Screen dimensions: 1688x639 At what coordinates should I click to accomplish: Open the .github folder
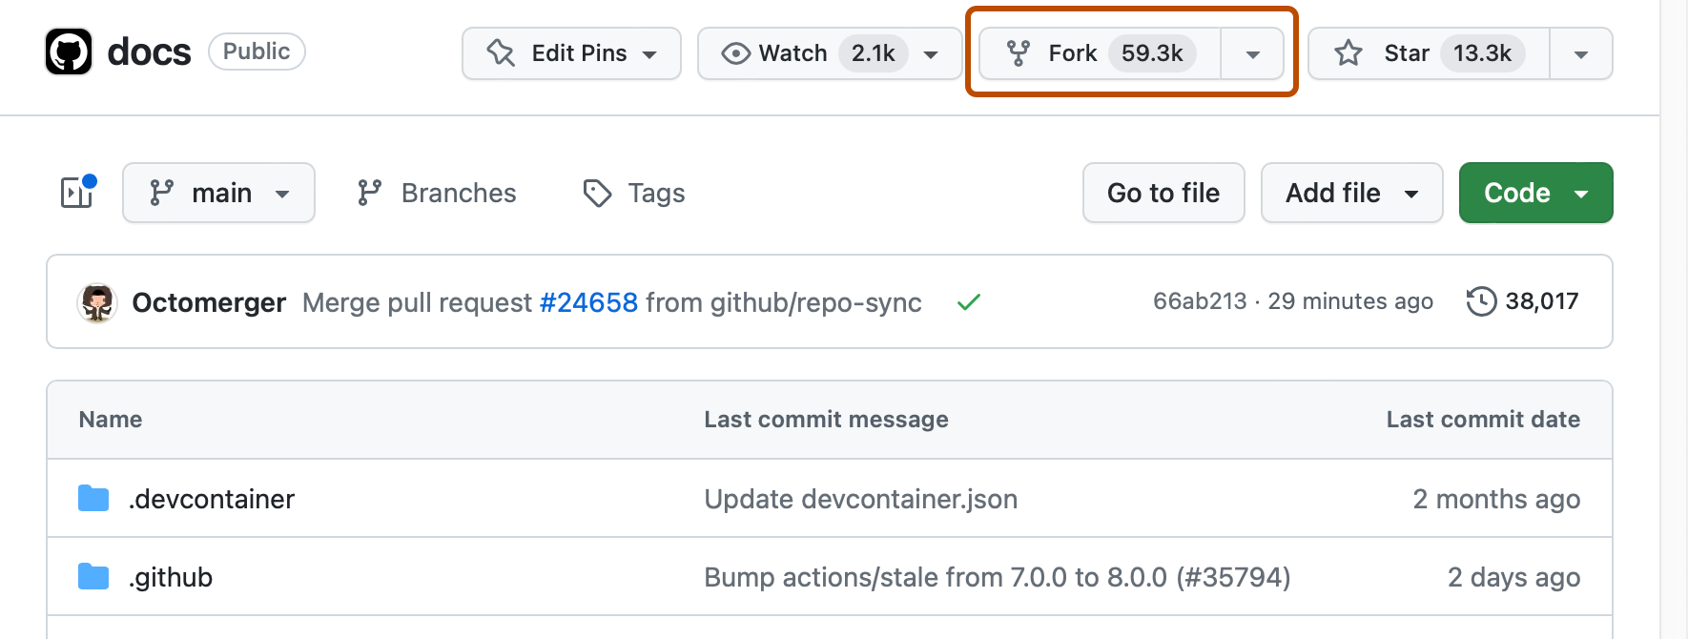[171, 577]
